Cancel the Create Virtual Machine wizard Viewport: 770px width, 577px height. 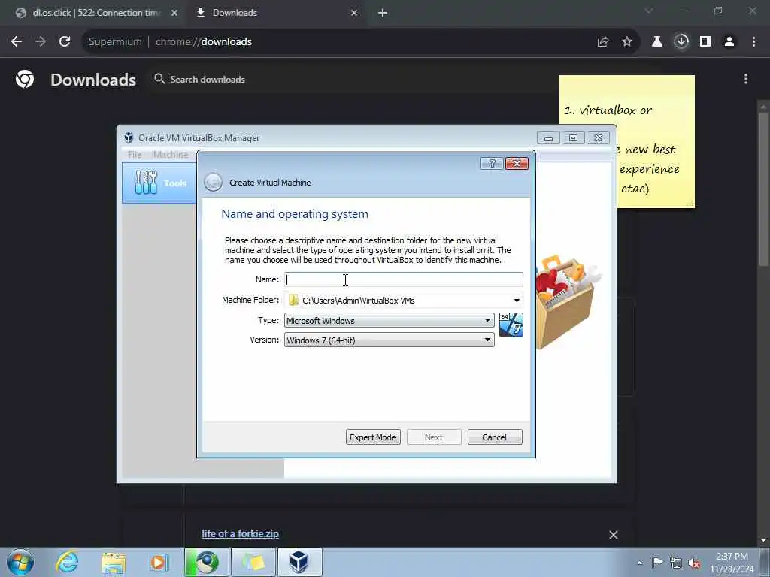(495, 437)
